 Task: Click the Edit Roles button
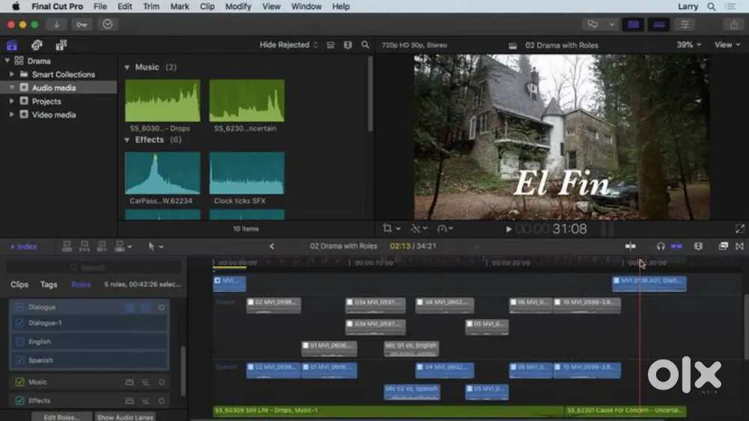click(61, 417)
